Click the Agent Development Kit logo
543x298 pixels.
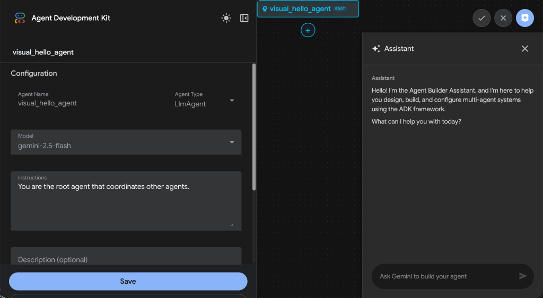click(20, 18)
